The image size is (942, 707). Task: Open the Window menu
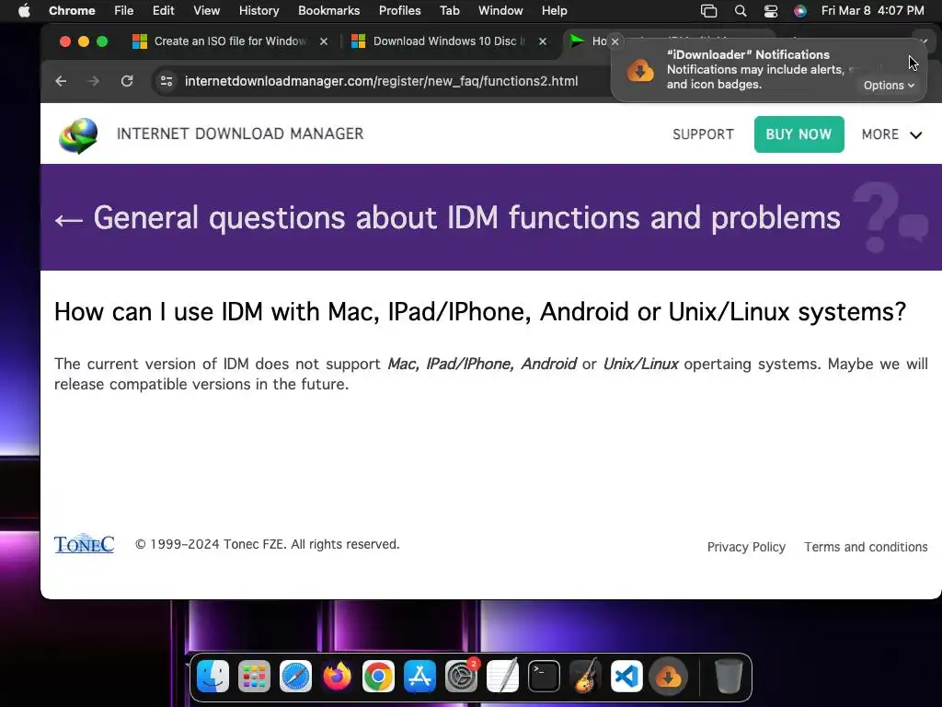pyautogui.click(x=500, y=11)
